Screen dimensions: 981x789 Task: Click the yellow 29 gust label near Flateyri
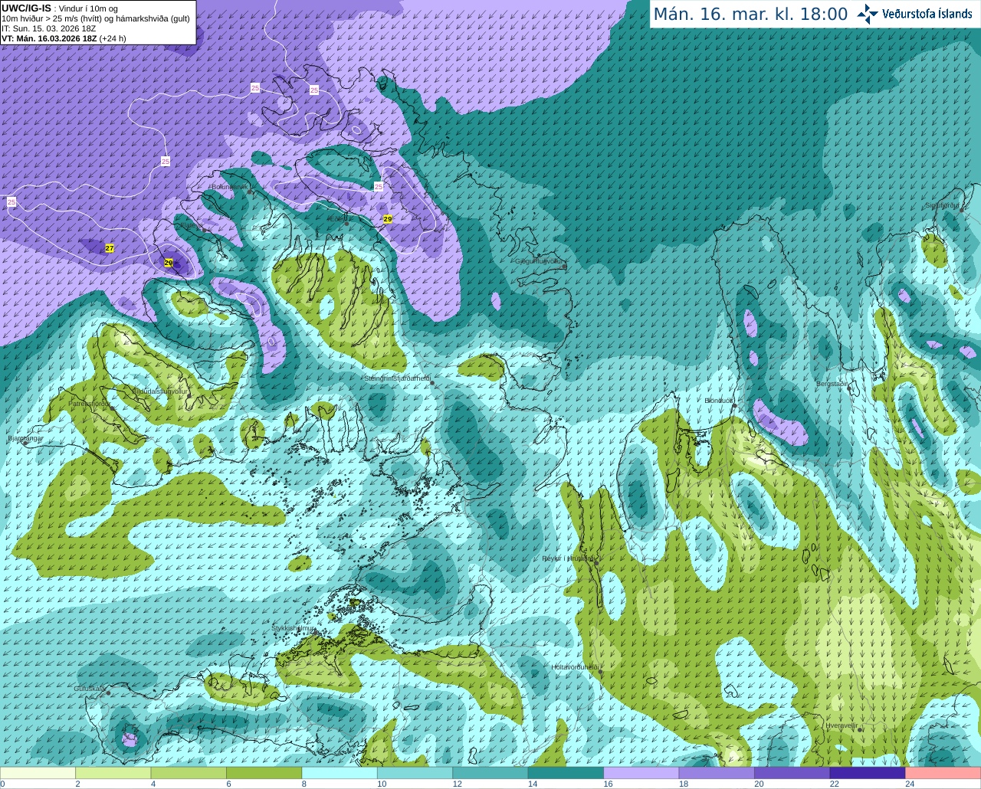(169, 263)
